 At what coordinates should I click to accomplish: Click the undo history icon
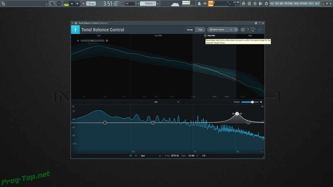(266, 4)
